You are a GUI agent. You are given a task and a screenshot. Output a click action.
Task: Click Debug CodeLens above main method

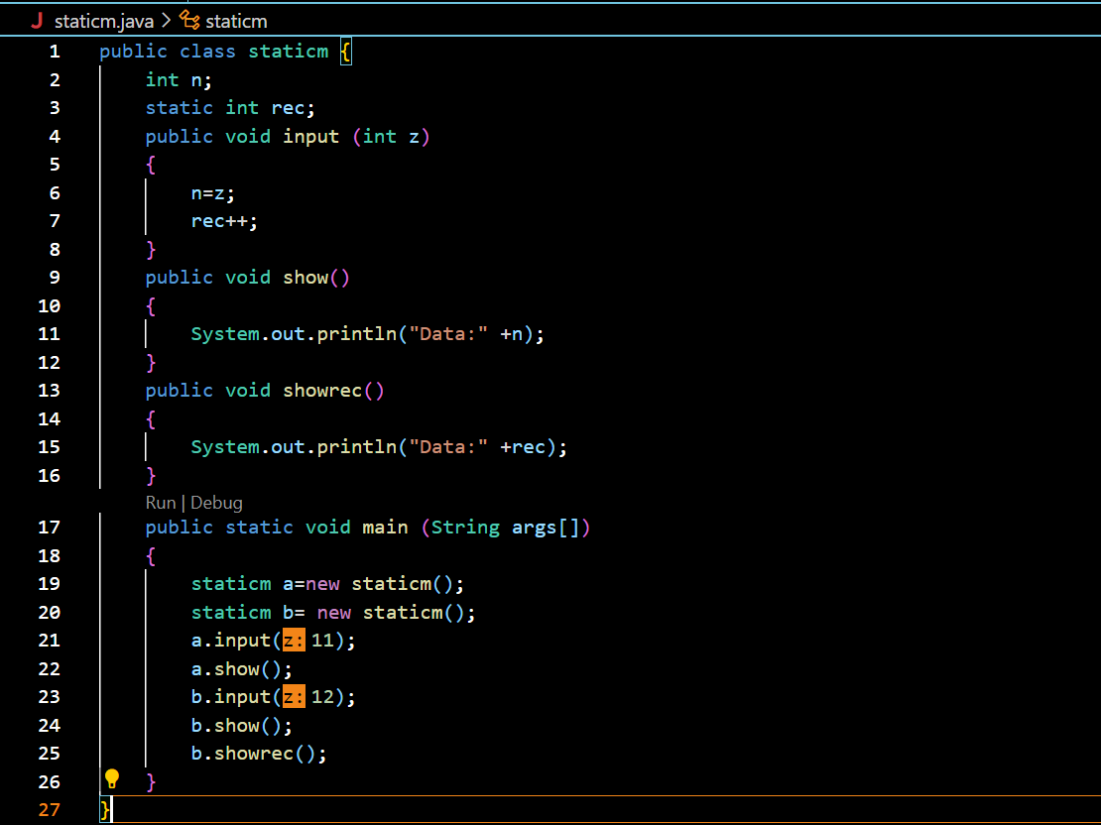pos(216,503)
